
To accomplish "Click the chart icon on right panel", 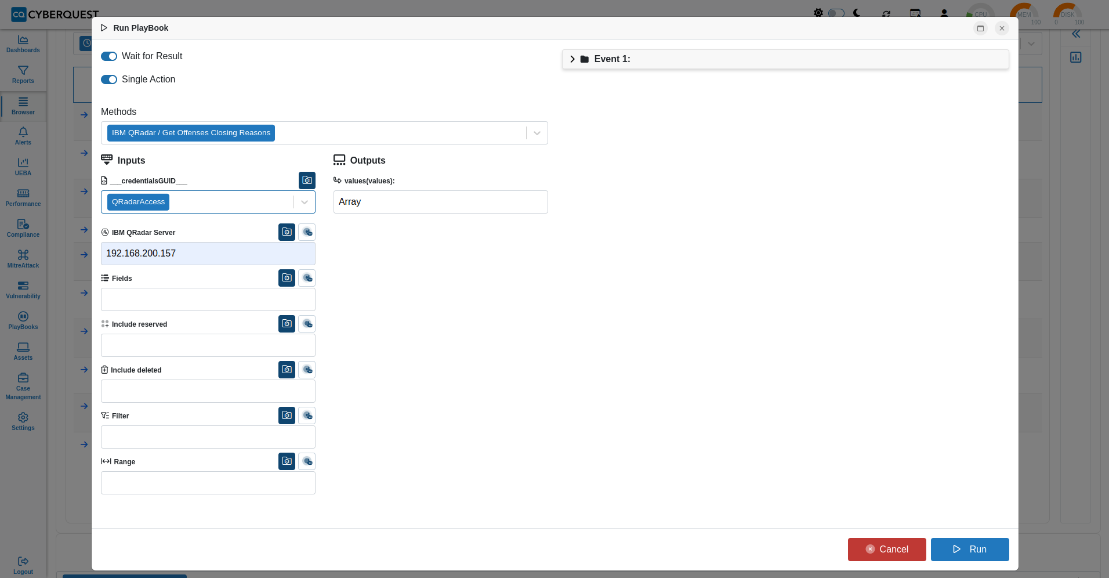I will coord(1076,57).
